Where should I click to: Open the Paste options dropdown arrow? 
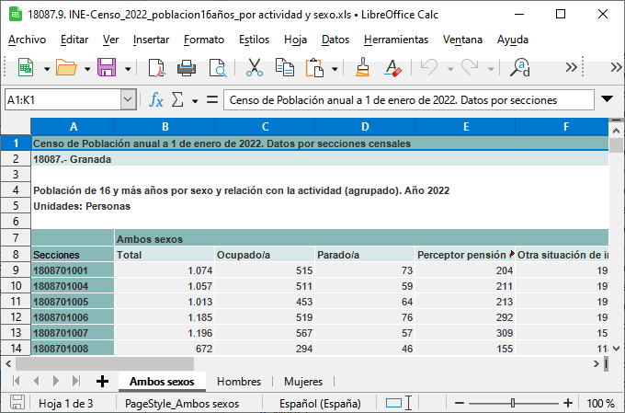(x=335, y=68)
